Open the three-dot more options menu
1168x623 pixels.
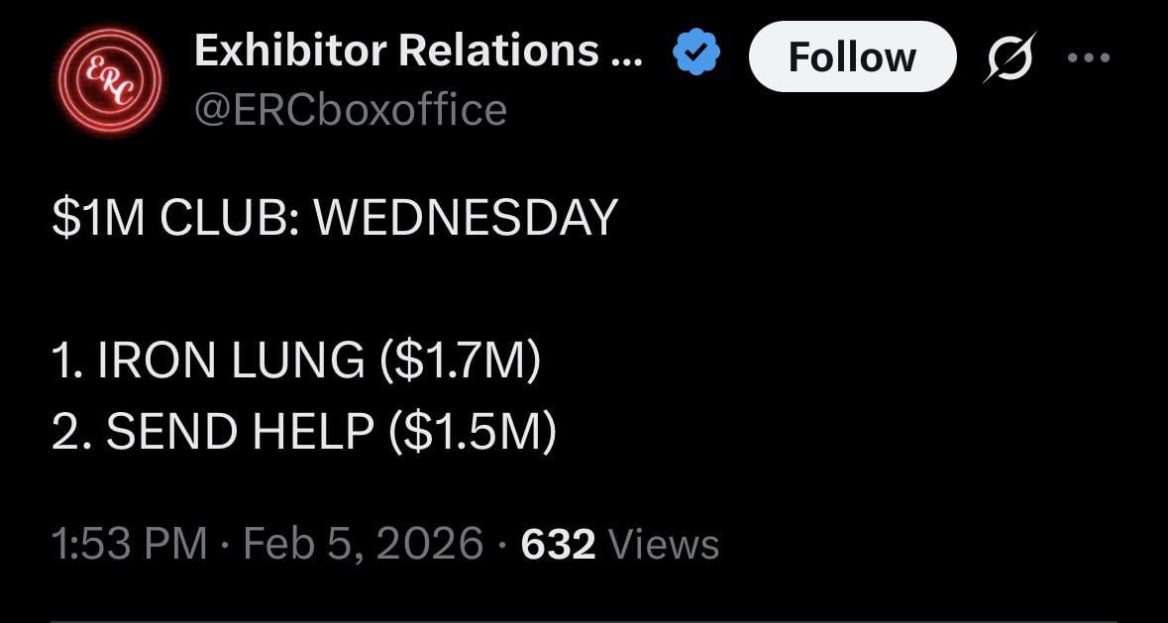click(1090, 56)
